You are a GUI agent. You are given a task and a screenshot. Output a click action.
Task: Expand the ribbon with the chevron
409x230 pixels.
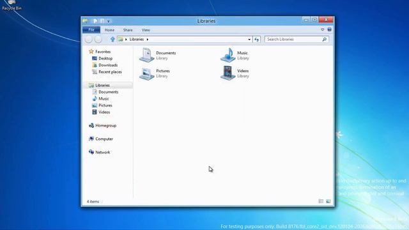322,29
